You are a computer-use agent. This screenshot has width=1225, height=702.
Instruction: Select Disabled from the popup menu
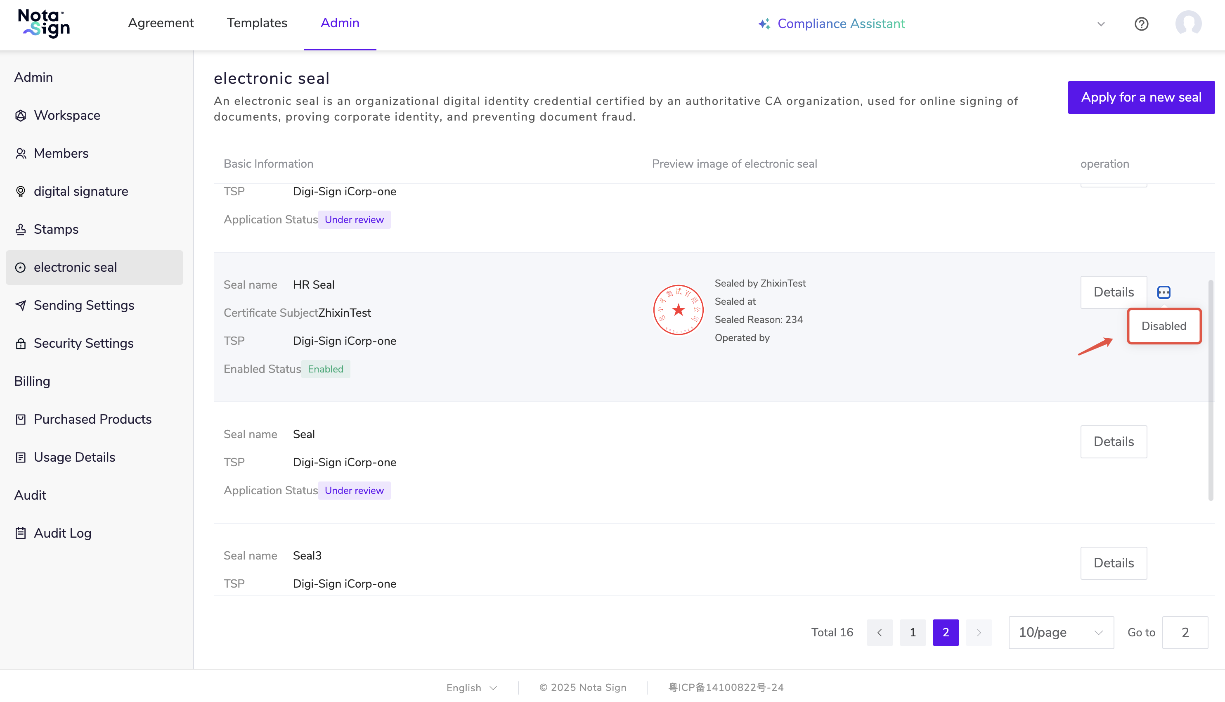(x=1164, y=326)
